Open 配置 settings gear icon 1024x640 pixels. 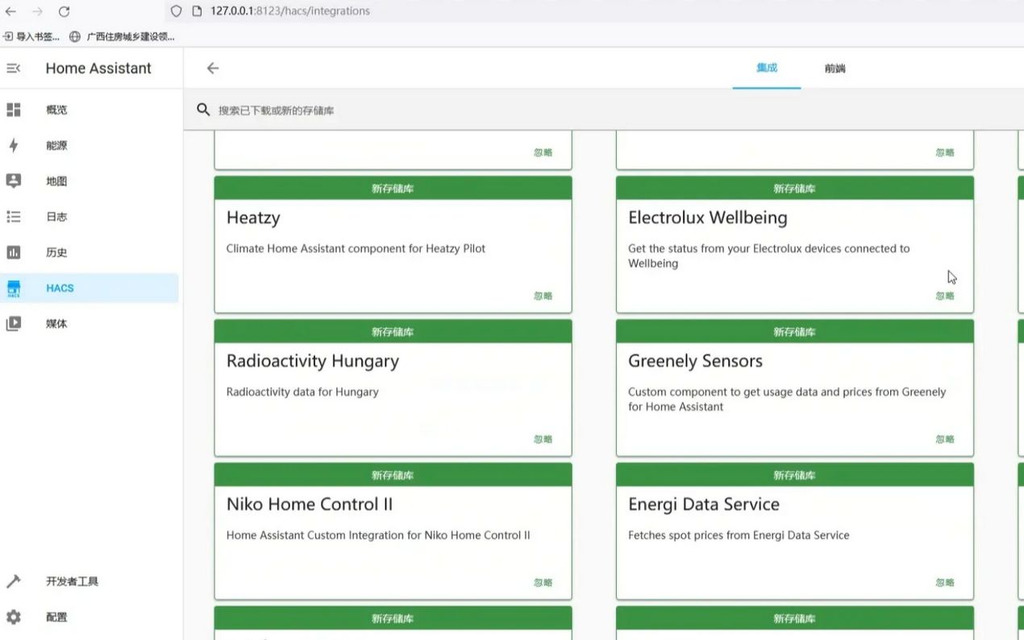[14, 617]
